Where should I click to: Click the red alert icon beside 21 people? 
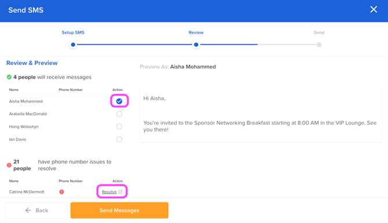[x=9, y=165]
